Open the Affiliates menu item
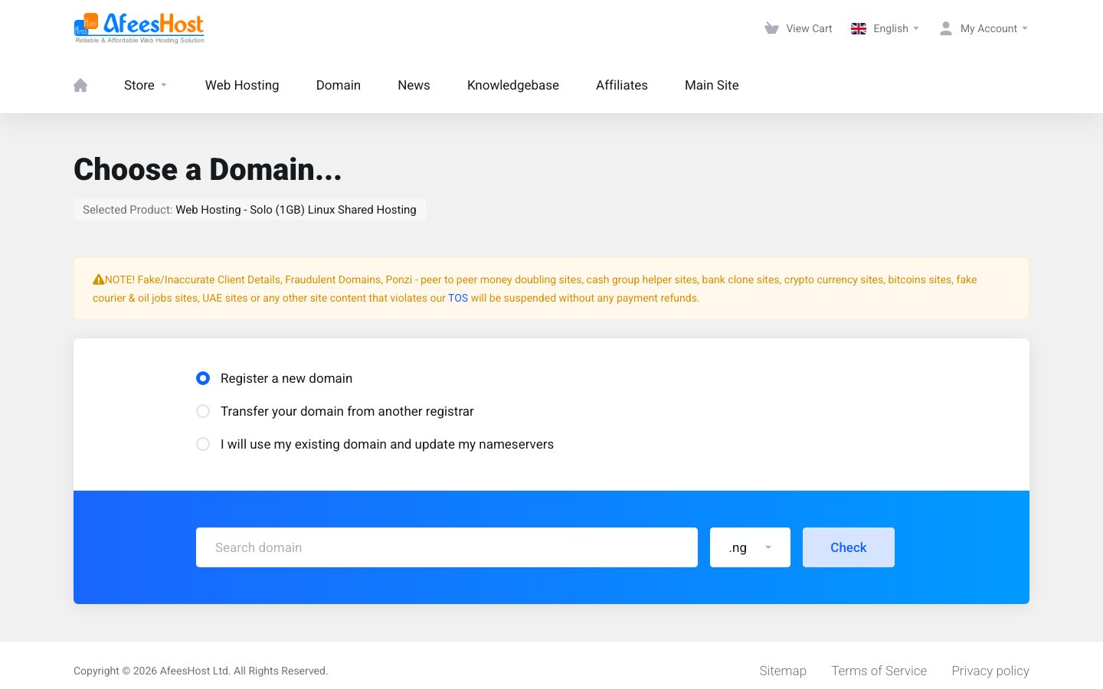Viewport: 1103px width, 689px height. pyautogui.click(x=622, y=85)
